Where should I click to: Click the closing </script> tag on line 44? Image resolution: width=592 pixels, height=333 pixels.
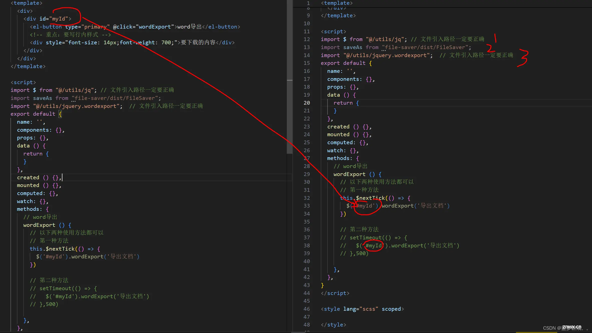(x=335, y=293)
